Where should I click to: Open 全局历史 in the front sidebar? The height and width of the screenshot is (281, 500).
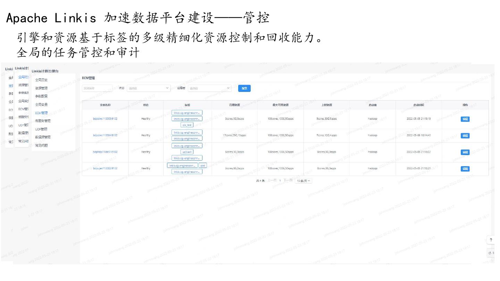41,80
